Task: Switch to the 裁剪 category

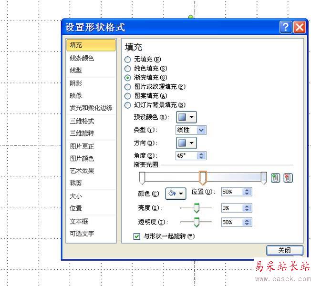Action: pos(91,183)
